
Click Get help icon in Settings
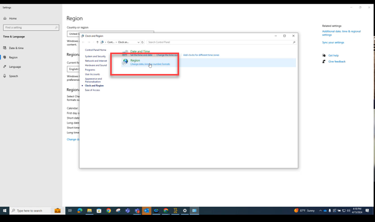point(324,55)
